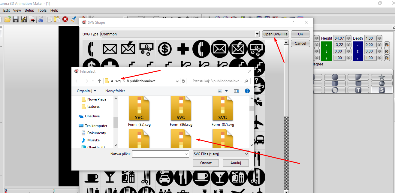Open the SVG Files (*.svg) filter dropdown
Screen dimensions: 395x193
click(x=221, y=154)
